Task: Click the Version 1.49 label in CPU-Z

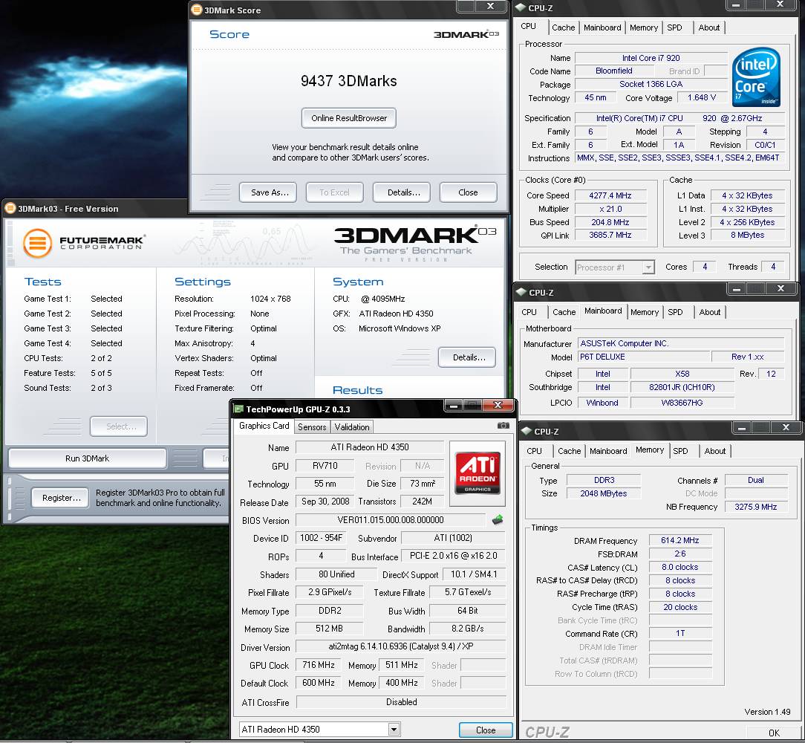Action: click(x=767, y=712)
